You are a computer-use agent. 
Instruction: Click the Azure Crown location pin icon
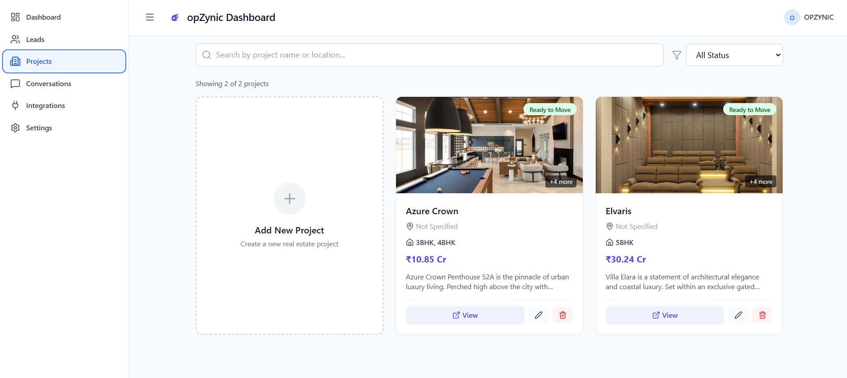[409, 226]
